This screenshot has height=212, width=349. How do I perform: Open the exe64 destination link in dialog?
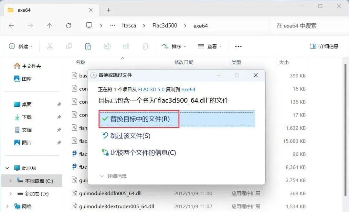(188, 89)
